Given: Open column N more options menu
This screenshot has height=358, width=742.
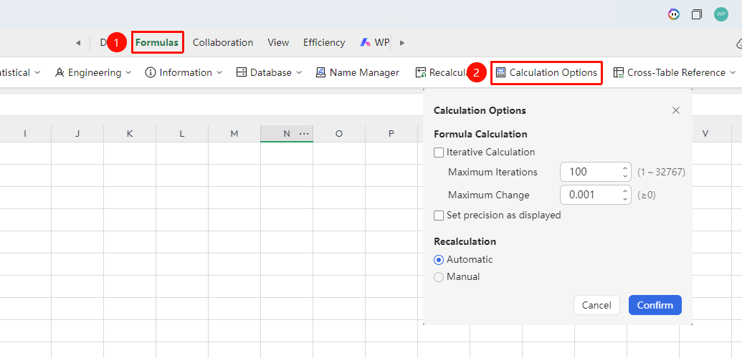Looking at the screenshot, I should pos(304,134).
